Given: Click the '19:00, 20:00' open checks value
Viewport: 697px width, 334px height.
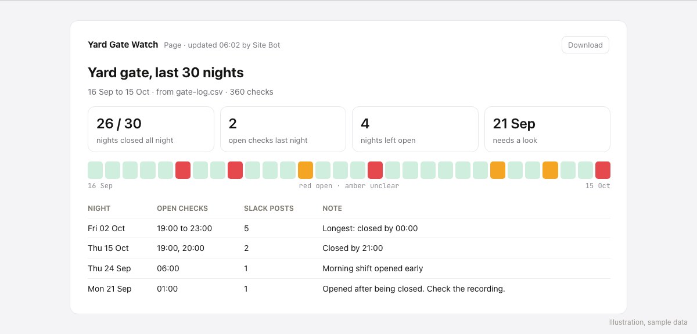Looking at the screenshot, I should [x=181, y=248].
